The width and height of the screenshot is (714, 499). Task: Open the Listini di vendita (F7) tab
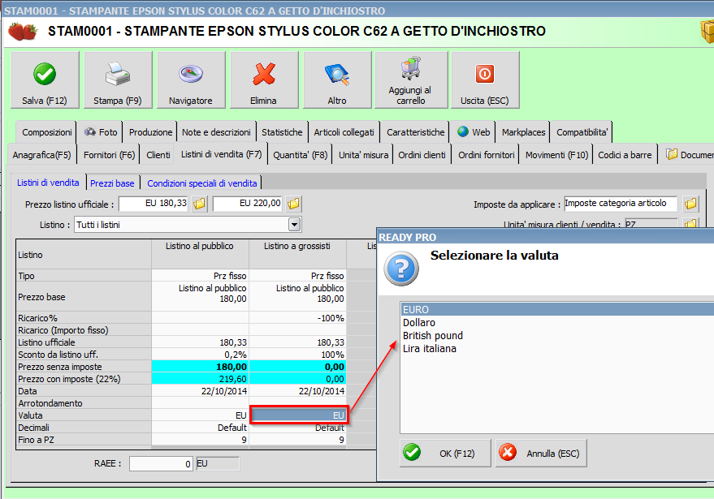click(221, 155)
